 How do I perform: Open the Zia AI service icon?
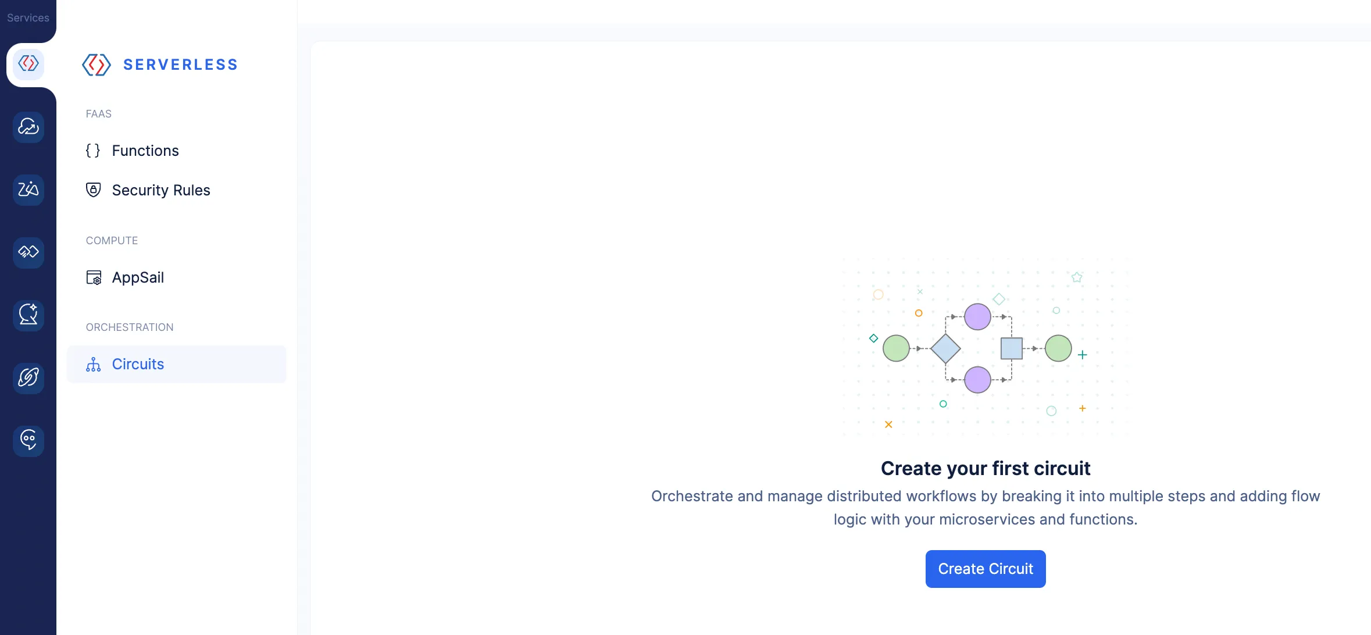[28, 190]
